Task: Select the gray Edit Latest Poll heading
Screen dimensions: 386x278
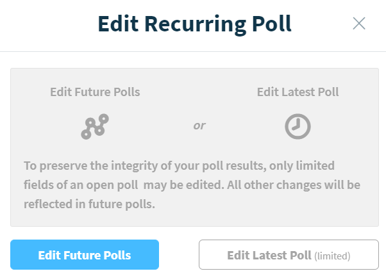Action: [298, 92]
